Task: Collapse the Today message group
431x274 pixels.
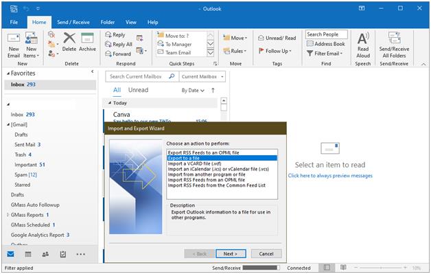Action: (x=110, y=103)
